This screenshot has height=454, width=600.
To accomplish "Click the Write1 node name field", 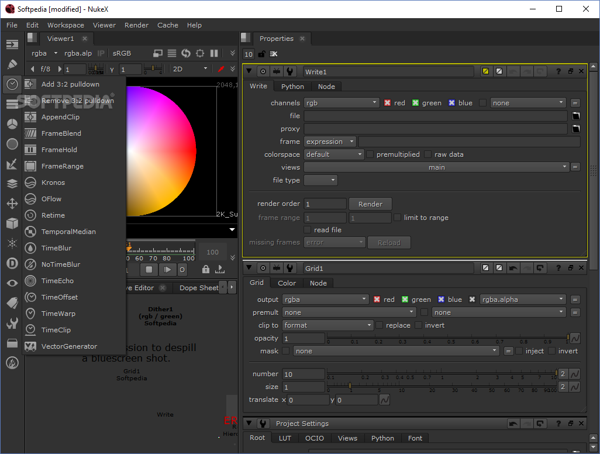I will click(x=388, y=71).
